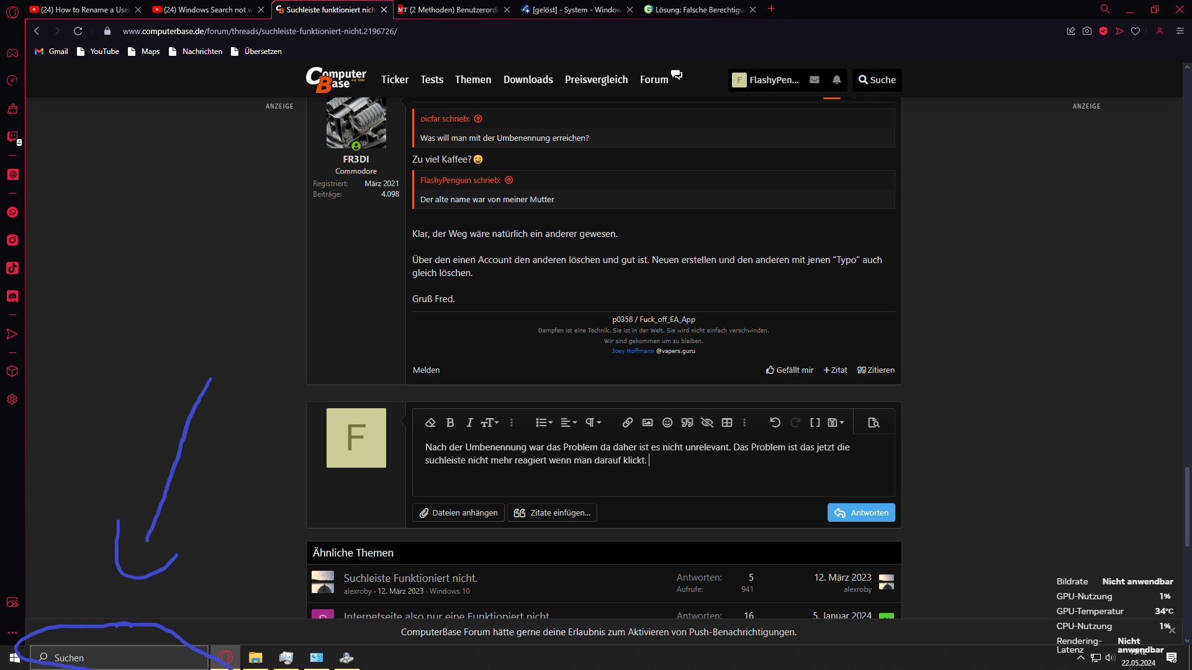Viewport: 1192px width, 670px height.
Task: Toggle the spoiler (hidden text) formatting
Action: click(707, 422)
